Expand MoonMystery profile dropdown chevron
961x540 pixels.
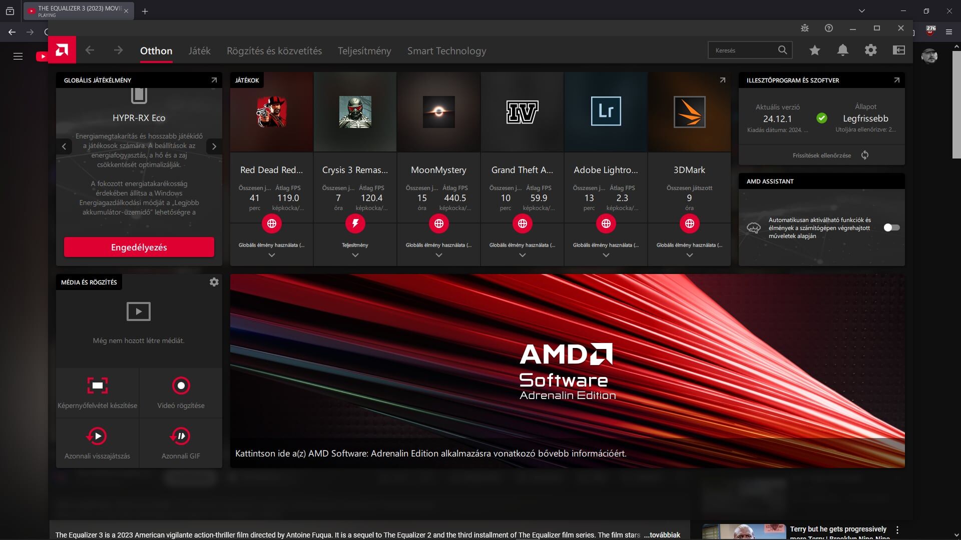439,255
